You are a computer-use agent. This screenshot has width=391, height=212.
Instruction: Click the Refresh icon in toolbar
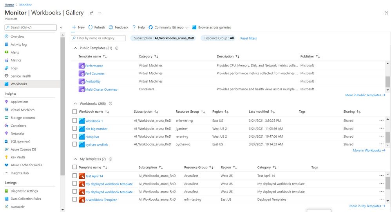point(91,27)
